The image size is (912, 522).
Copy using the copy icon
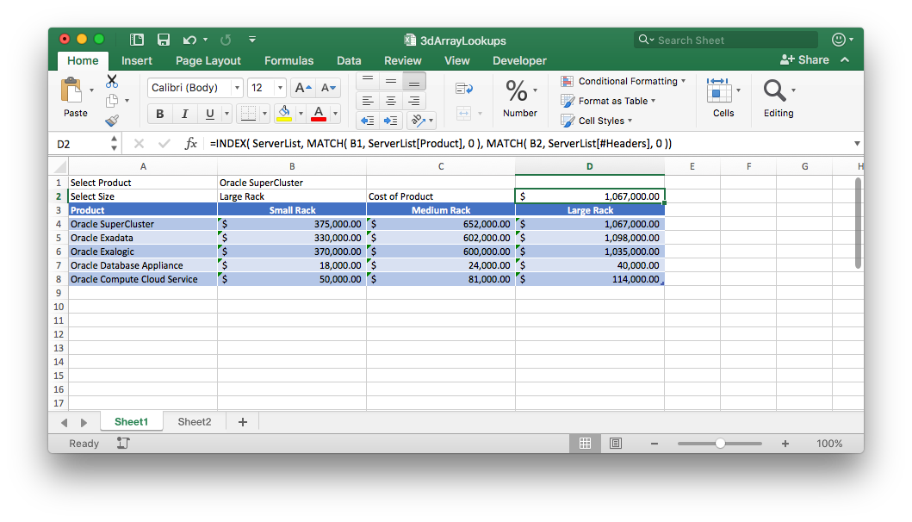tap(112, 101)
